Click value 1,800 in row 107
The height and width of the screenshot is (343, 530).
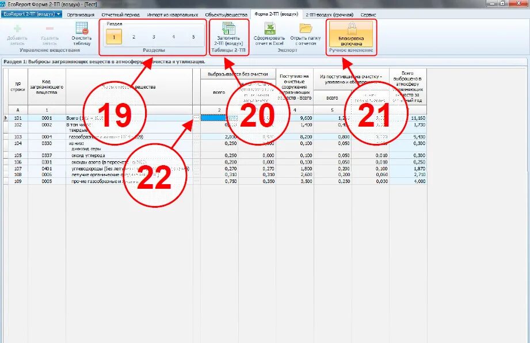295,169
